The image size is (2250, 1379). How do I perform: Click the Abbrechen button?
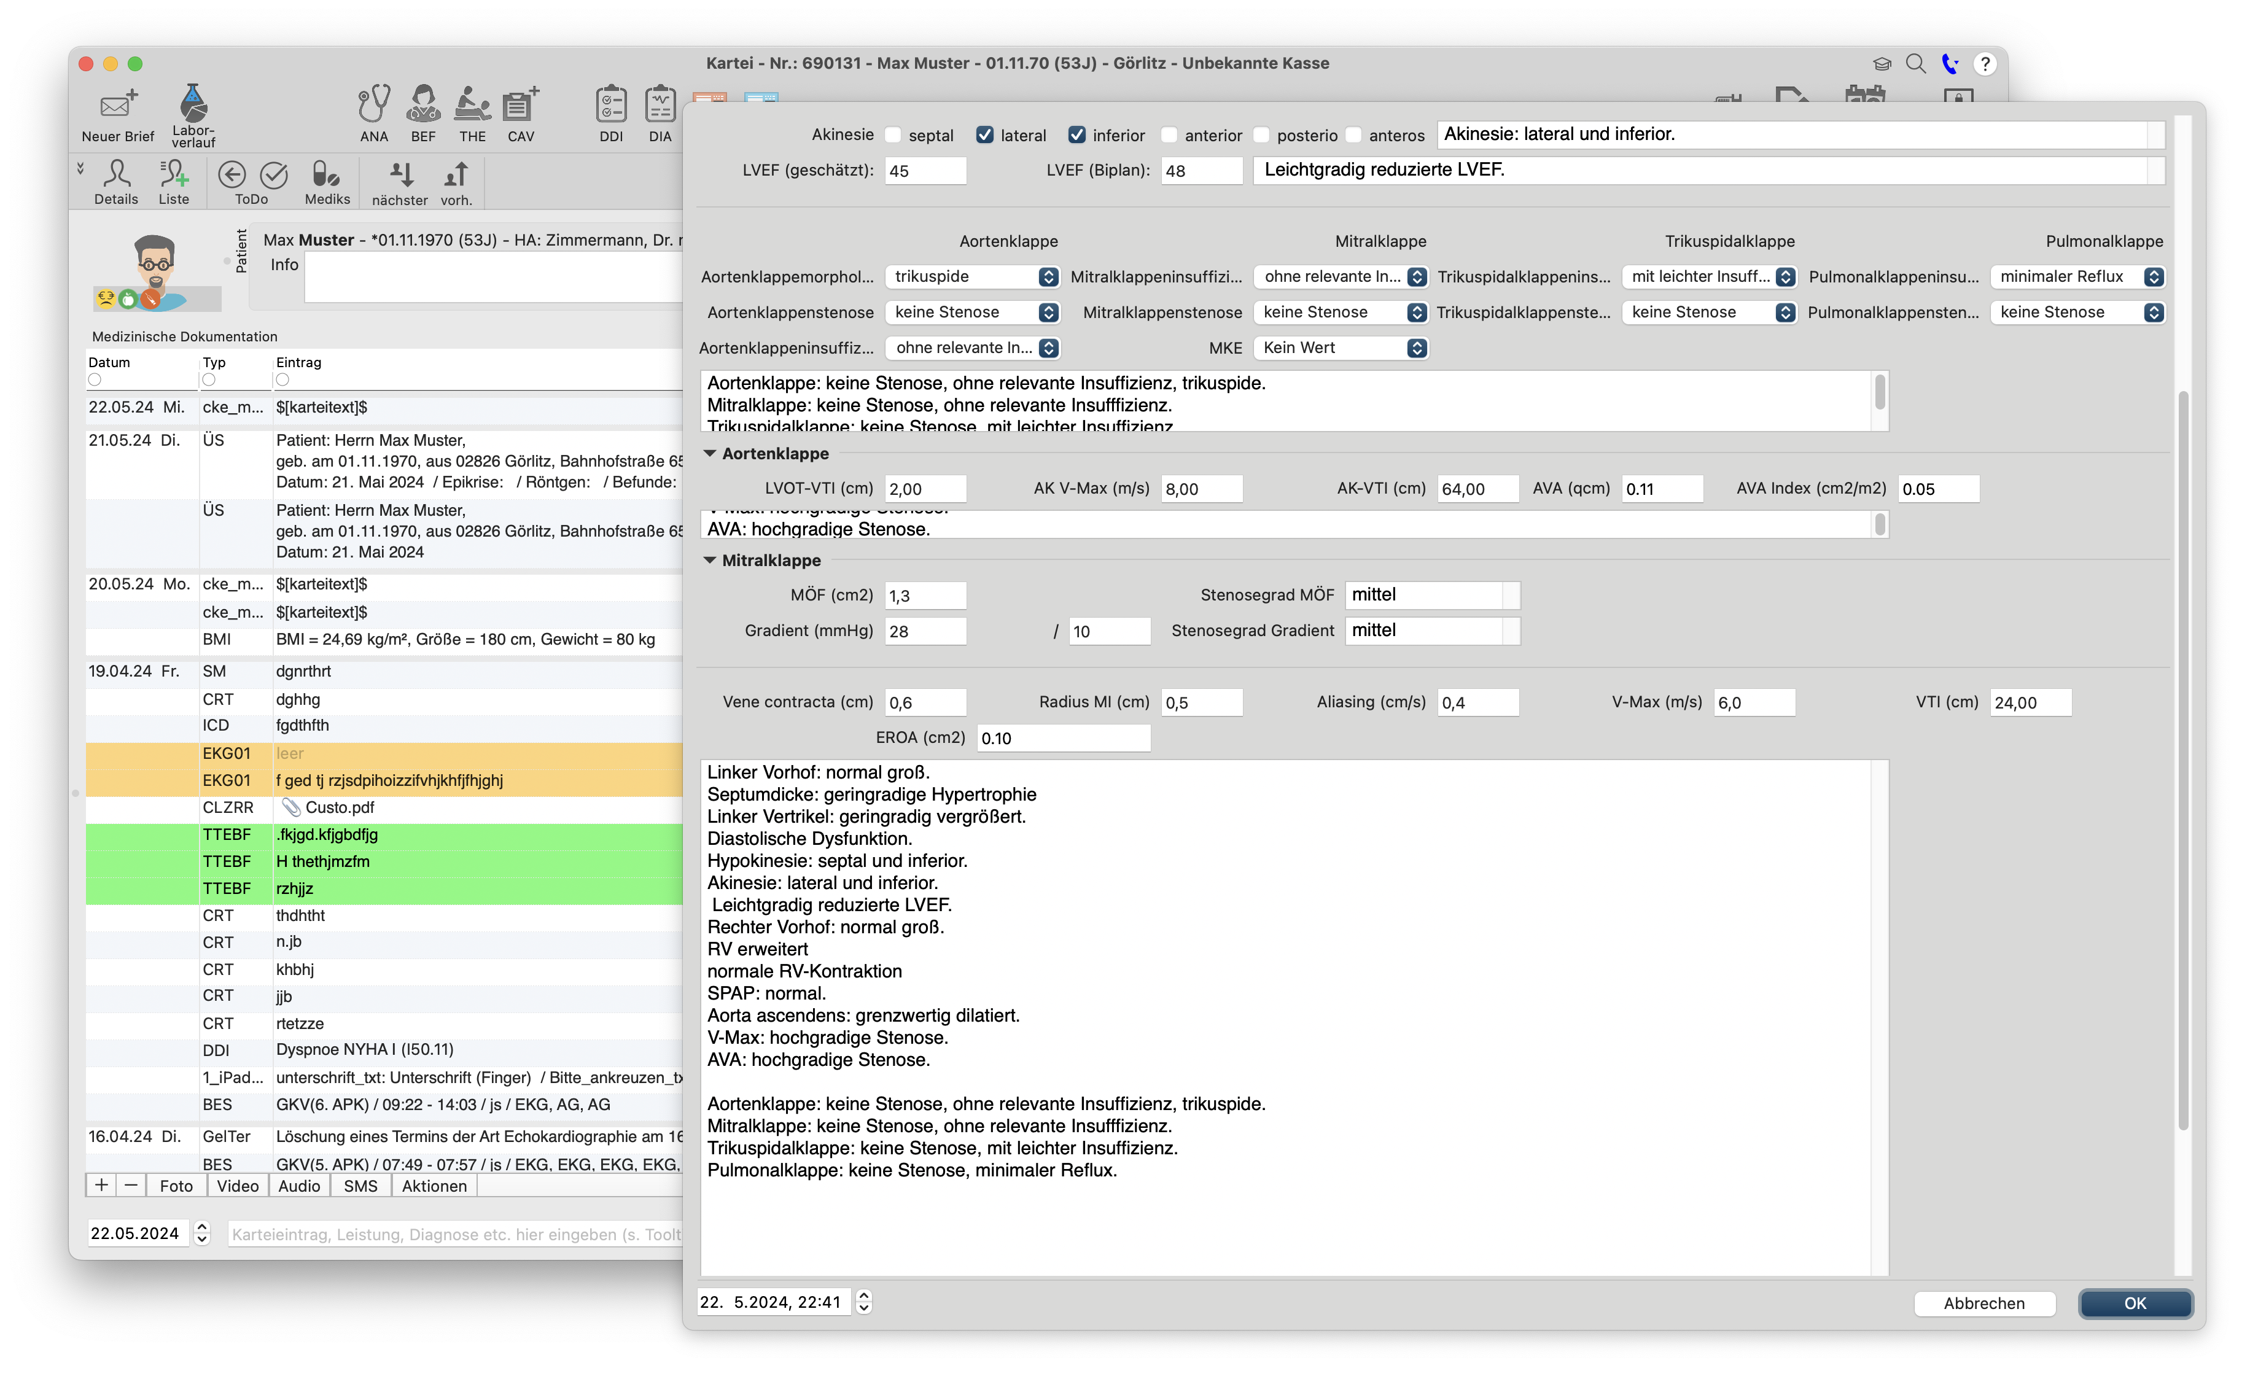click(x=1985, y=1303)
